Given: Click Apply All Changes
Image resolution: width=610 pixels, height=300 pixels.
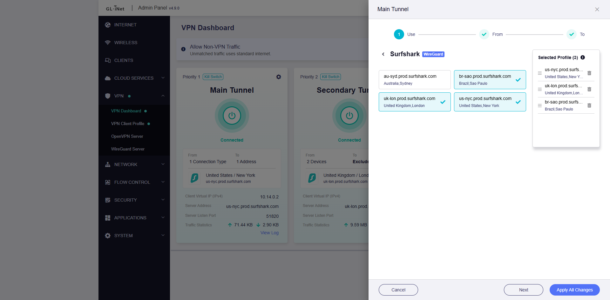Looking at the screenshot, I should tap(575, 290).
